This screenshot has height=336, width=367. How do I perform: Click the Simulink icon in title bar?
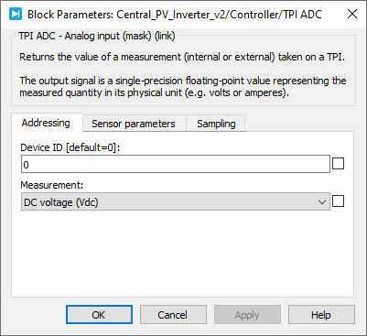click(16, 14)
